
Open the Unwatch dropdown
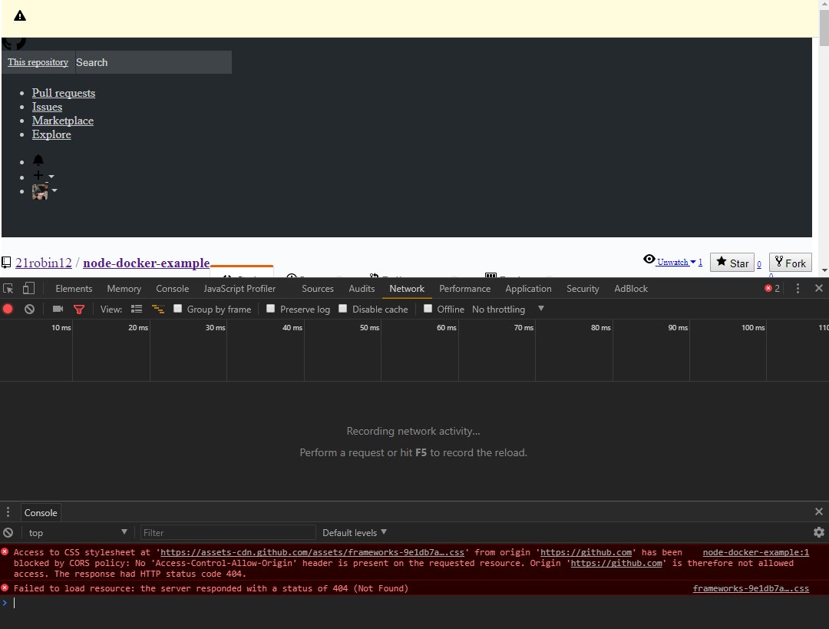[676, 262]
